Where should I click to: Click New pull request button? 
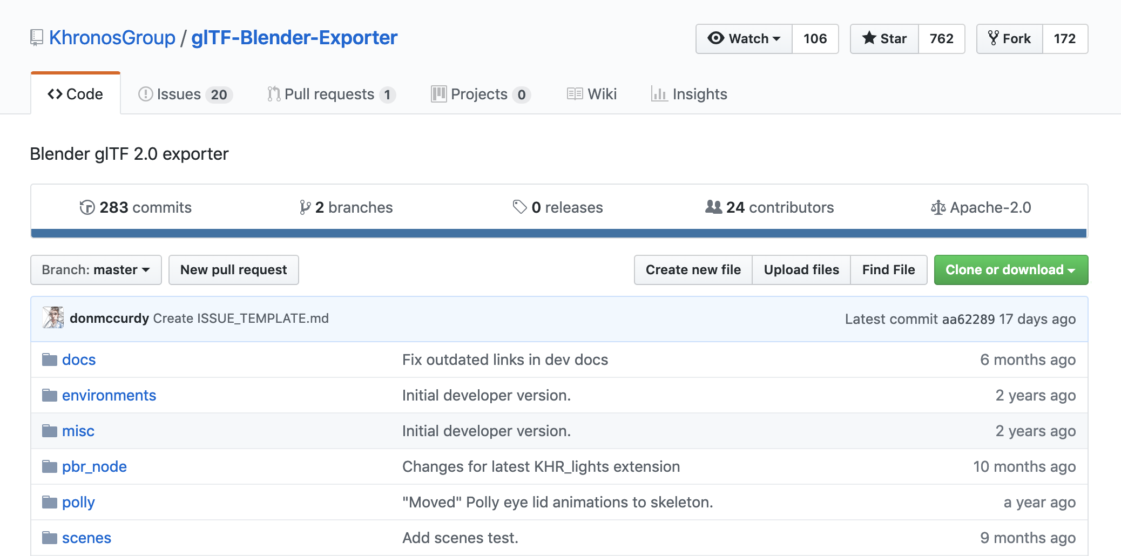tap(234, 270)
